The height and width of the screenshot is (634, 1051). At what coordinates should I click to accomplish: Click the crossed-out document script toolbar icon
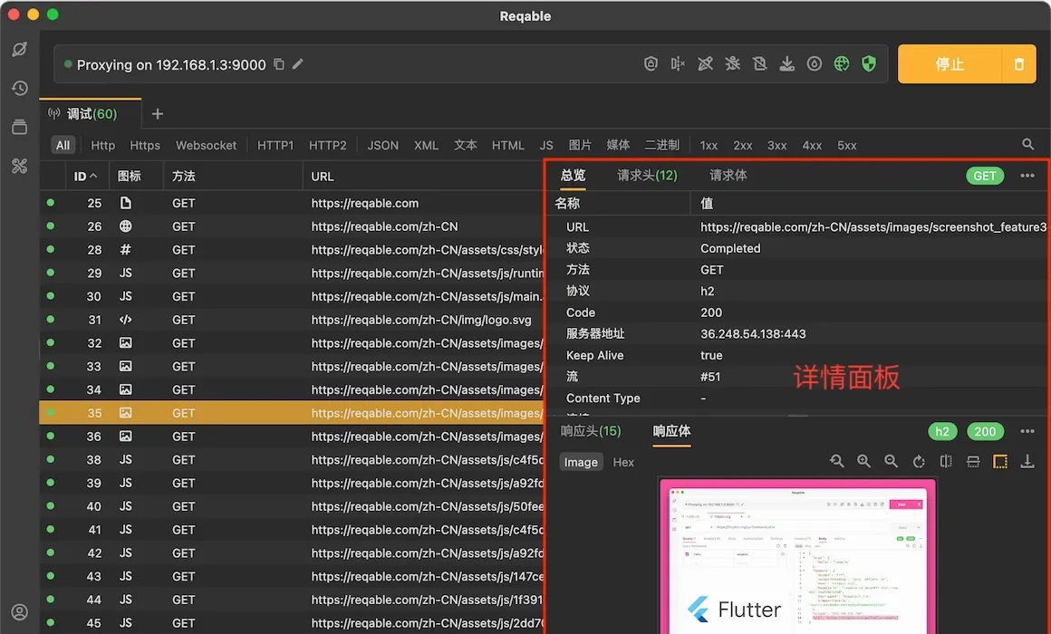click(759, 63)
